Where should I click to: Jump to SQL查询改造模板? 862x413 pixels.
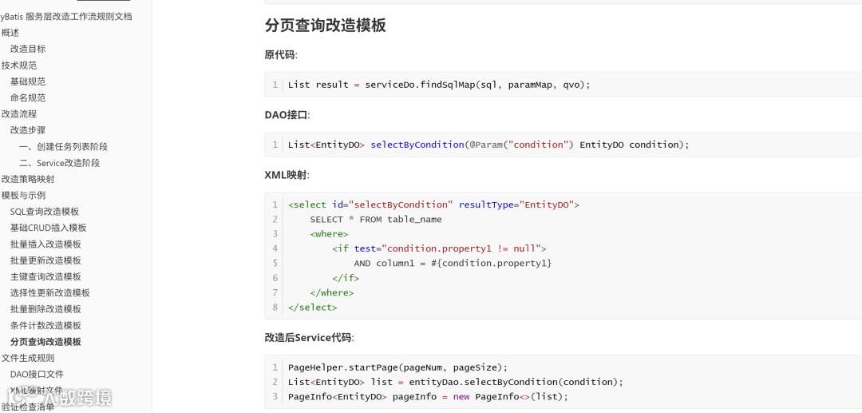click(x=45, y=212)
